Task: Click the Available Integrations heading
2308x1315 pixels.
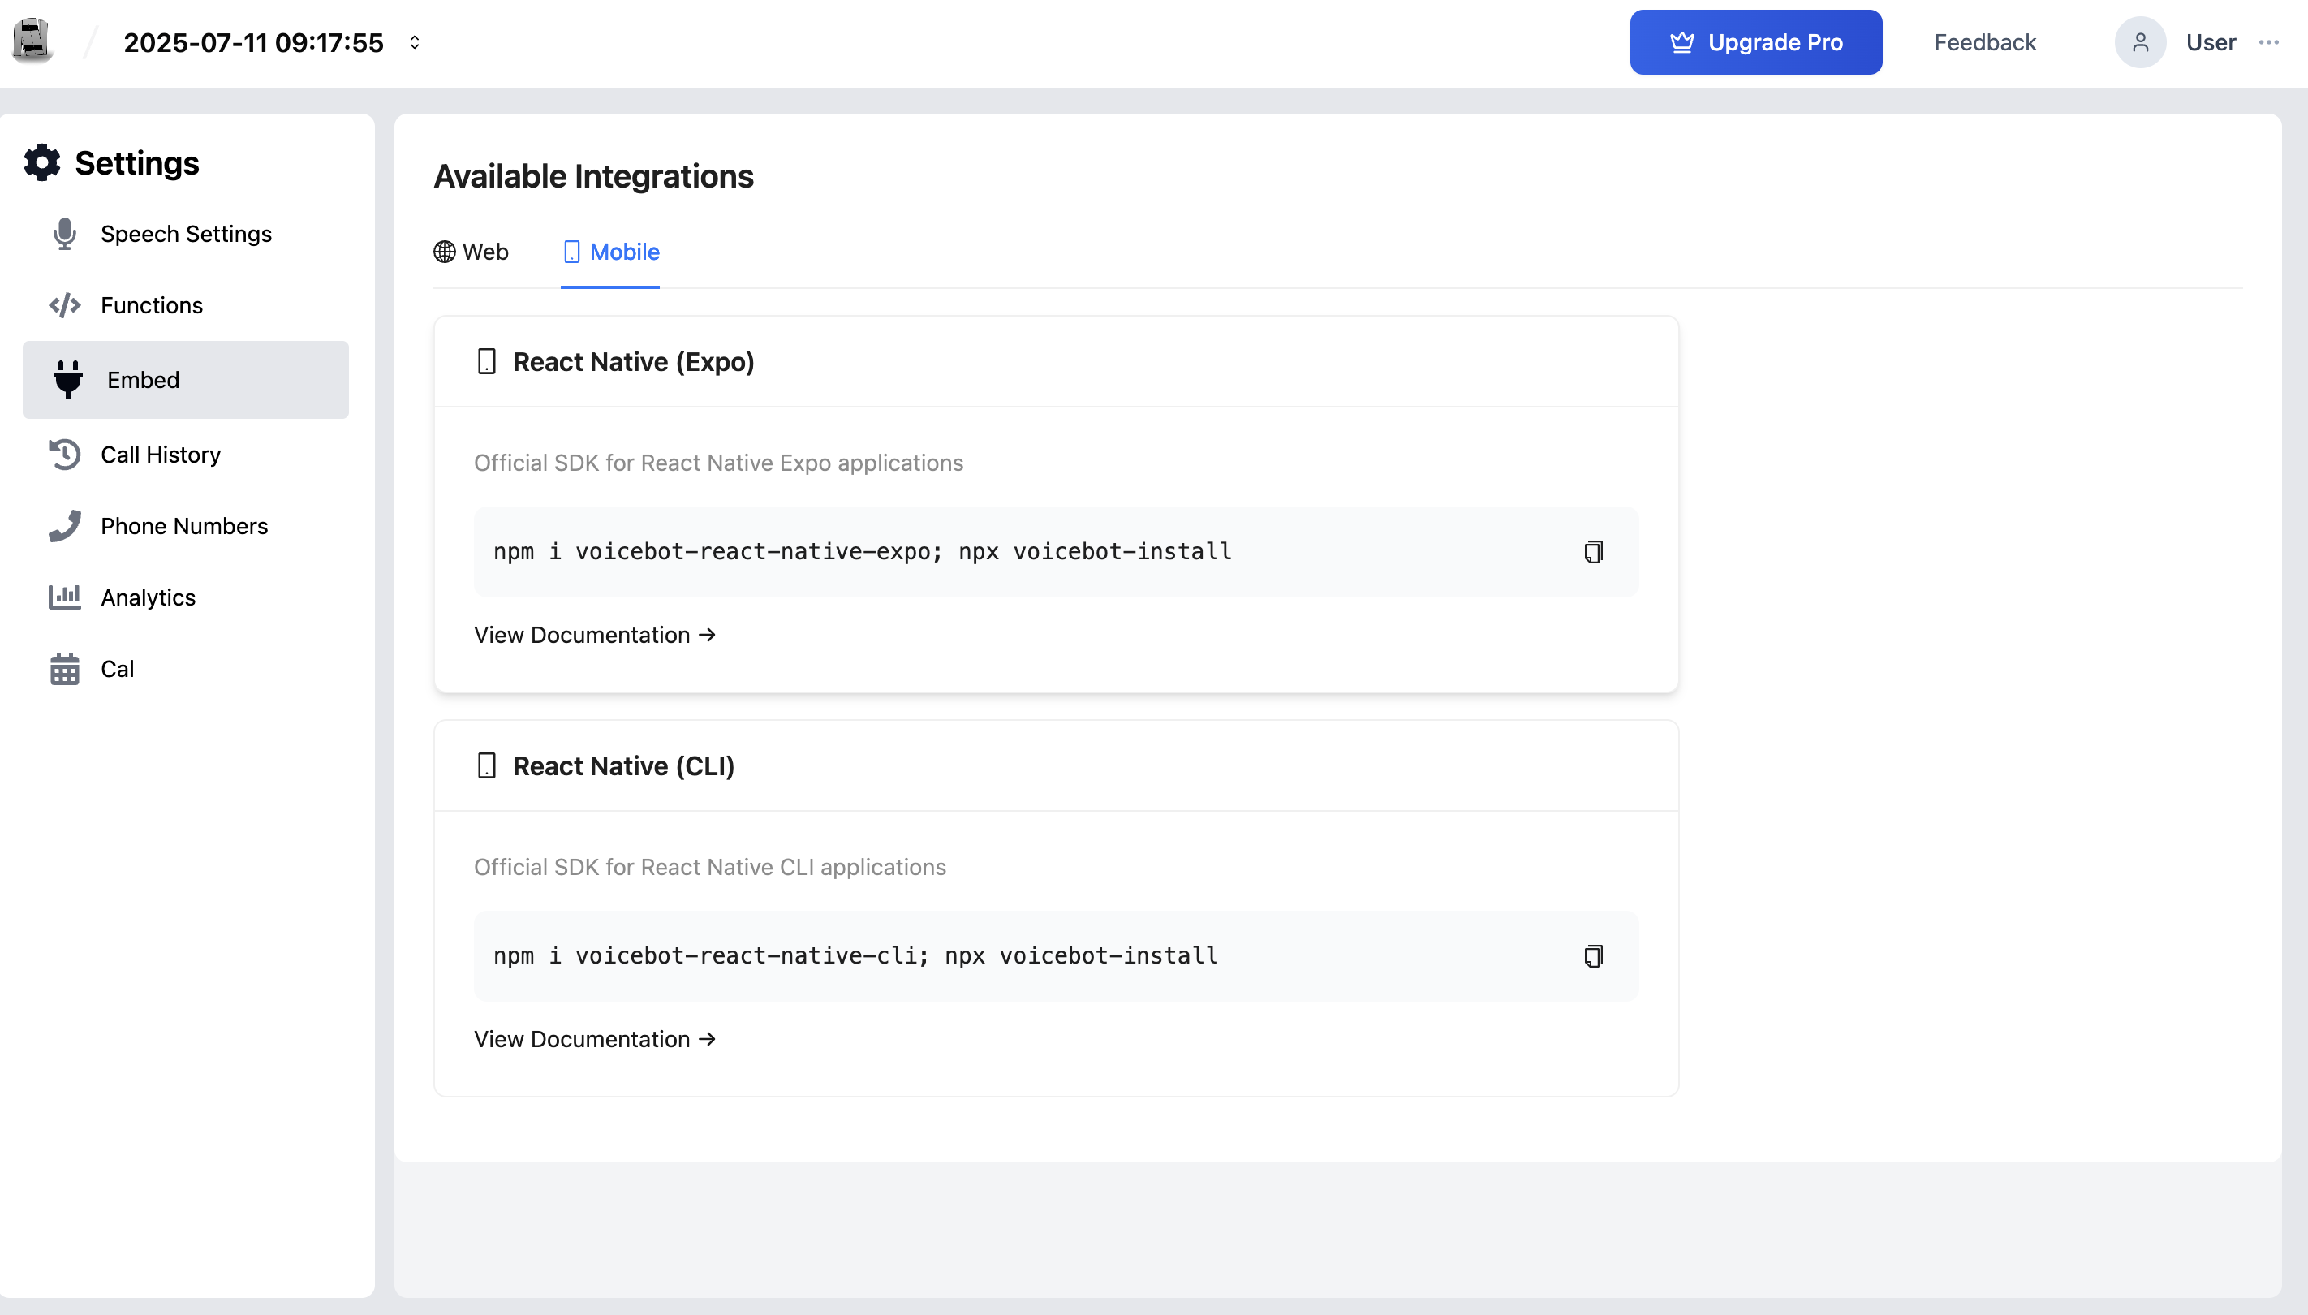Action: click(593, 176)
